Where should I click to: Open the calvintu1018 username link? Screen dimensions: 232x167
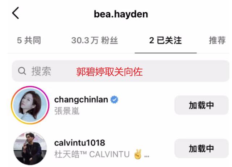point(80,143)
